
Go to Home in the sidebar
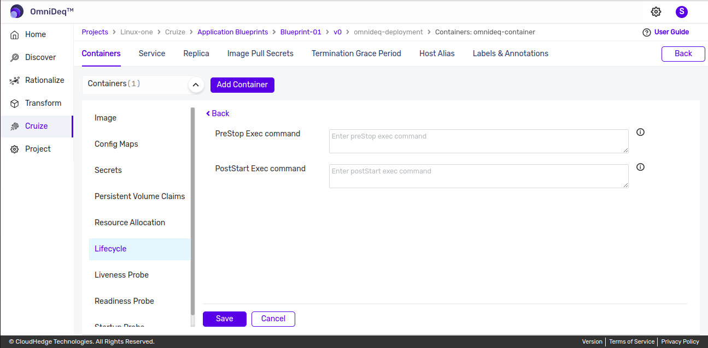[37, 34]
